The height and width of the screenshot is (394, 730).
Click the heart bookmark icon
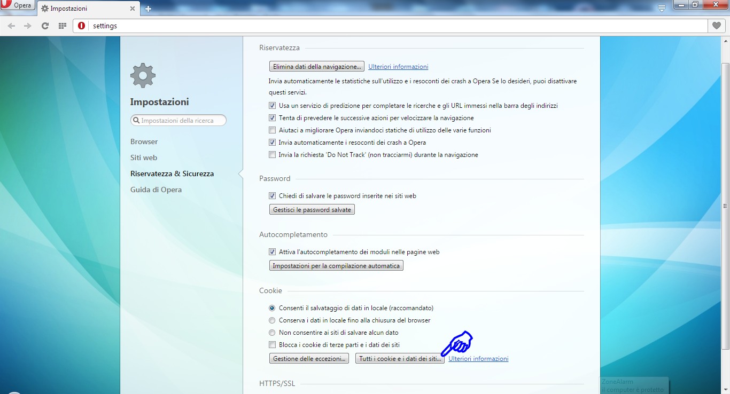click(716, 25)
